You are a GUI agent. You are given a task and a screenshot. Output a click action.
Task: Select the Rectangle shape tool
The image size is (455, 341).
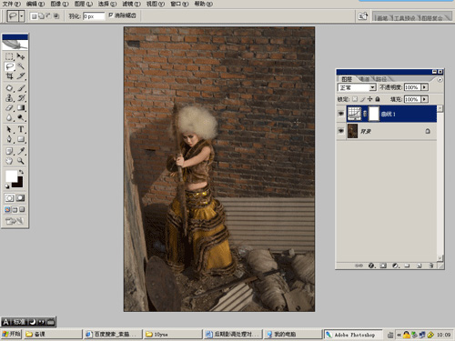pyautogui.click(x=21, y=139)
